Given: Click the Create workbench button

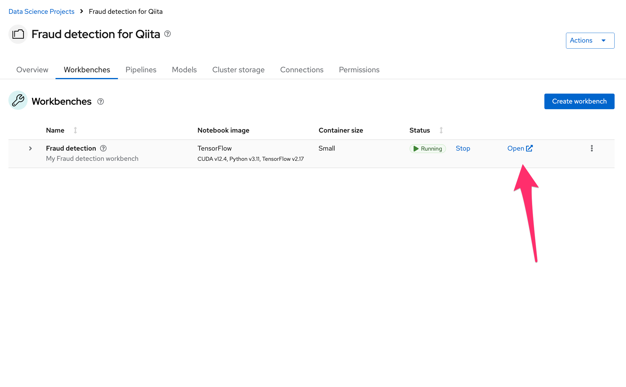Looking at the screenshot, I should pyautogui.click(x=579, y=101).
